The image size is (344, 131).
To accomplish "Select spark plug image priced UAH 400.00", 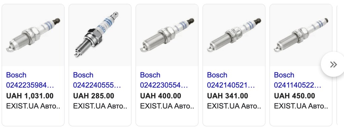I will pyautogui.click(x=167, y=35).
